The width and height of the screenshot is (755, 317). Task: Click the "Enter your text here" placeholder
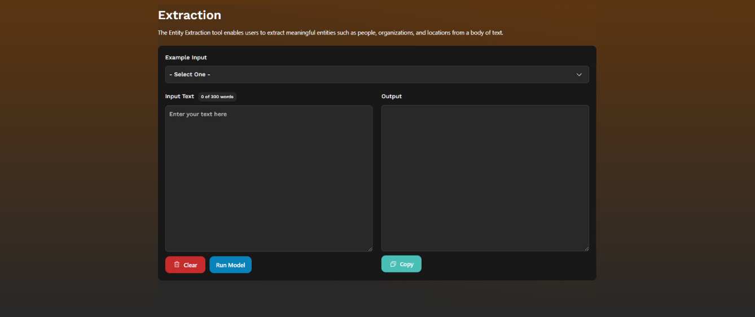tap(198, 115)
